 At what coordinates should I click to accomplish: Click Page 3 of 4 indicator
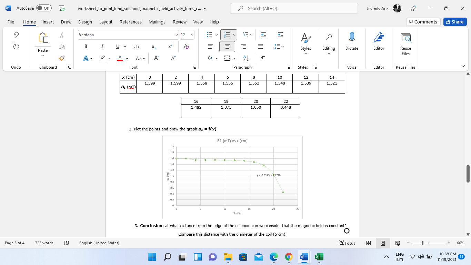pos(14,243)
